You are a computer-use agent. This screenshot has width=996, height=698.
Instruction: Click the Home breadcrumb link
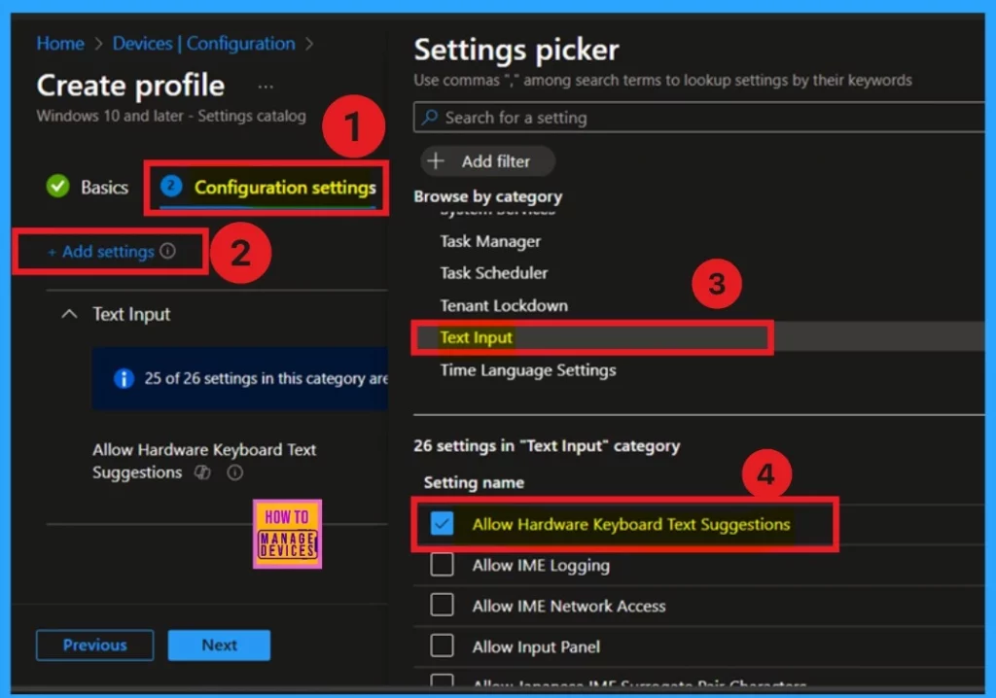point(60,43)
